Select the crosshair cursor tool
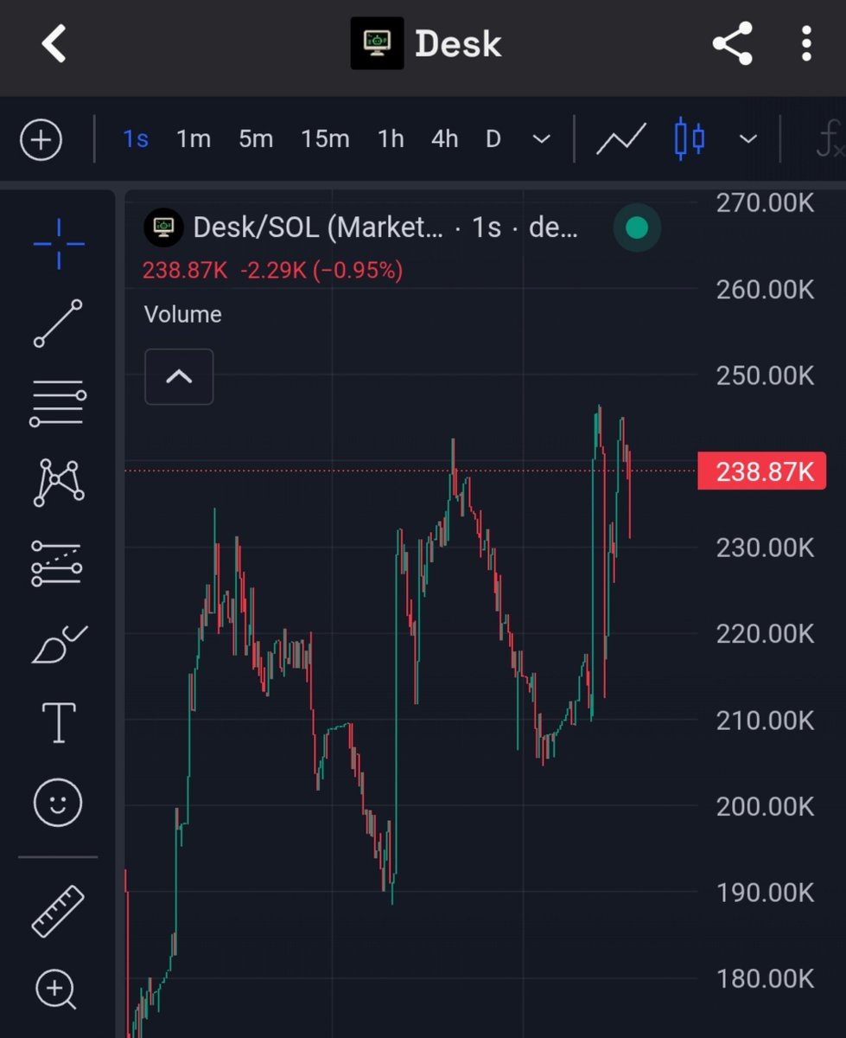Viewport: 846px width, 1038px height. pos(59,244)
